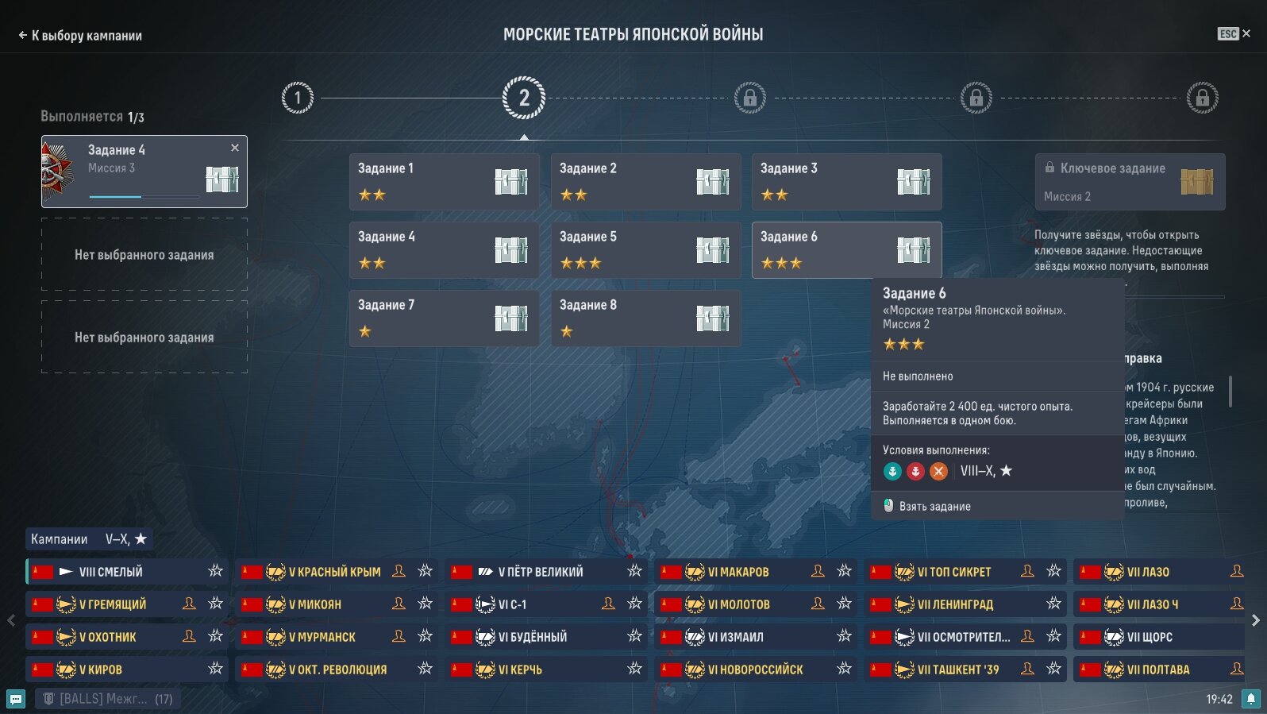Click container reward icon on Задание 1
The width and height of the screenshot is (1267, 714).
[x=511, y=182]
